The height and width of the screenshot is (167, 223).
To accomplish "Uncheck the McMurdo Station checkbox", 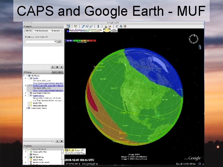I will [x=29, y=105].
